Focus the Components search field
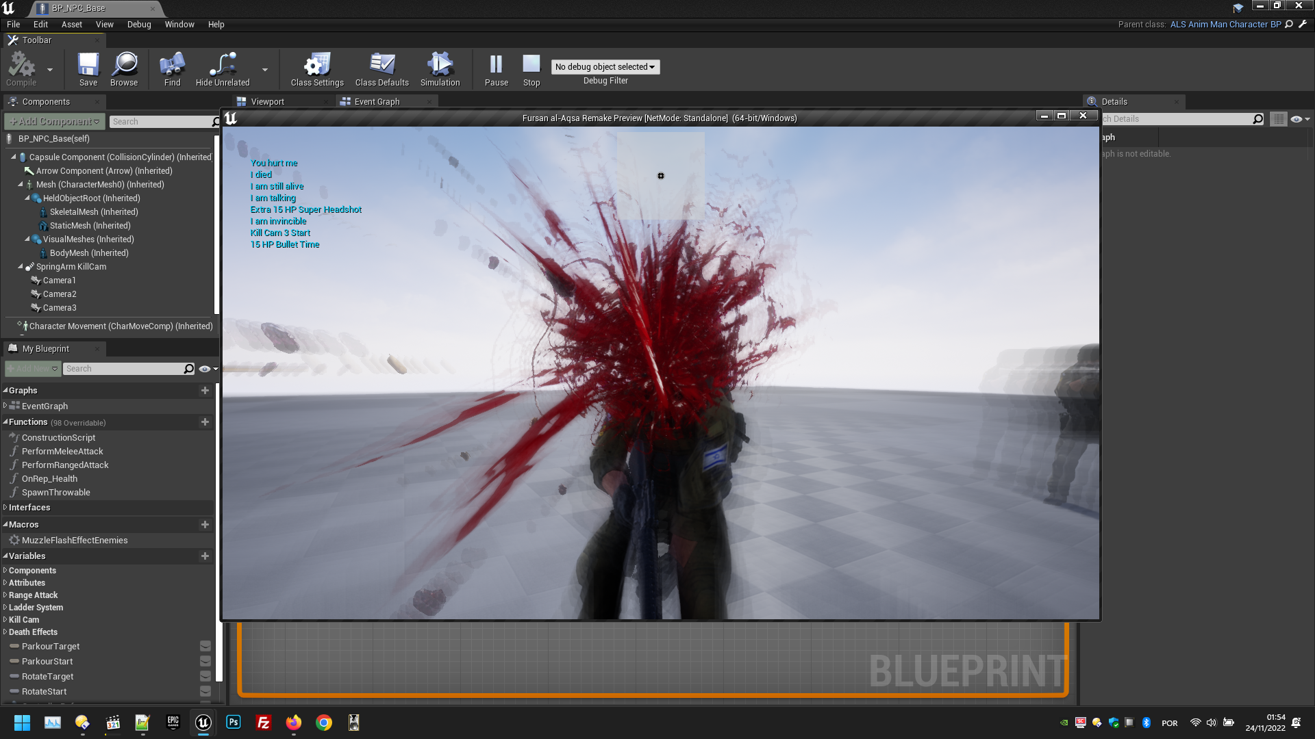This screenshot has height=739, width=1315. pos(161,121)
